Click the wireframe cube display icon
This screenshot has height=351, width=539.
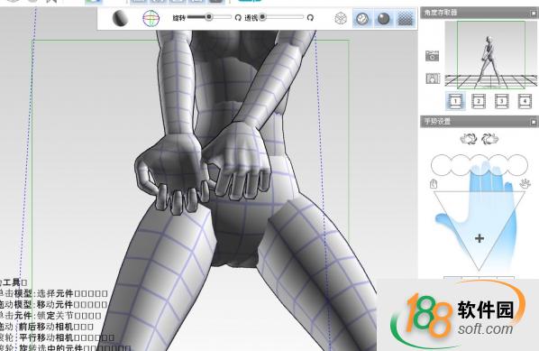[x=341, y=18]
